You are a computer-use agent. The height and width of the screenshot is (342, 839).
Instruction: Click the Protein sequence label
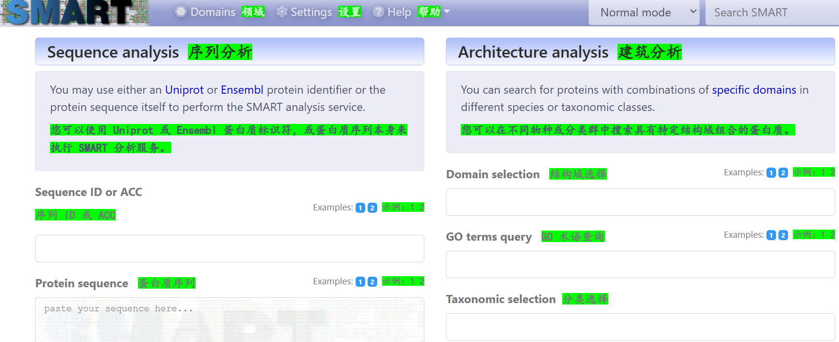tap(82, 283)
